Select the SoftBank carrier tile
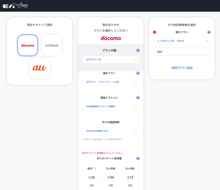 click(52, 45)
